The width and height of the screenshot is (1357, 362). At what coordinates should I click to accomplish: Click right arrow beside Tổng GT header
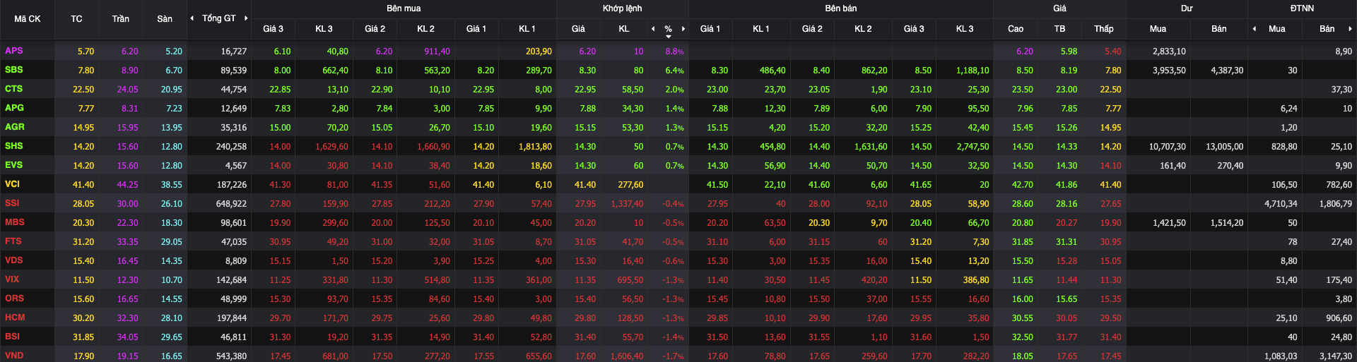pyautogui.click(x=246, y=18)
